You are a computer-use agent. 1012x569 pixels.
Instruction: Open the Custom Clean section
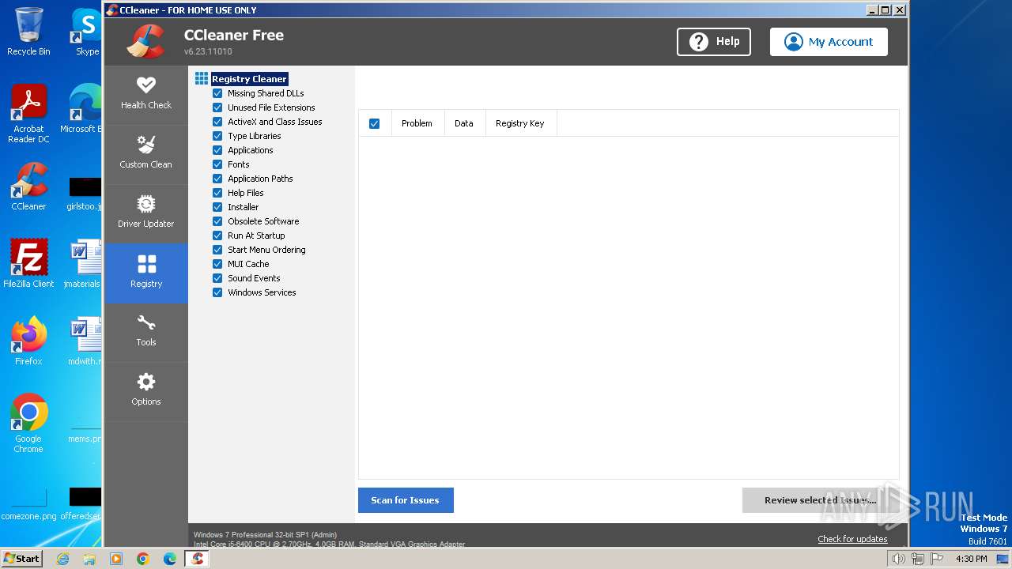(146, 154)
